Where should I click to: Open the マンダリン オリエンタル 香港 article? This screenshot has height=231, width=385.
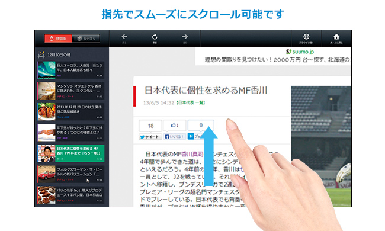coord(71,91)
